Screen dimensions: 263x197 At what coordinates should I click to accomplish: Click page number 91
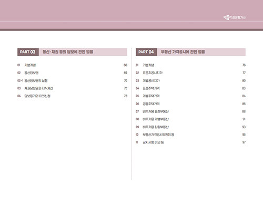point(244,119)
